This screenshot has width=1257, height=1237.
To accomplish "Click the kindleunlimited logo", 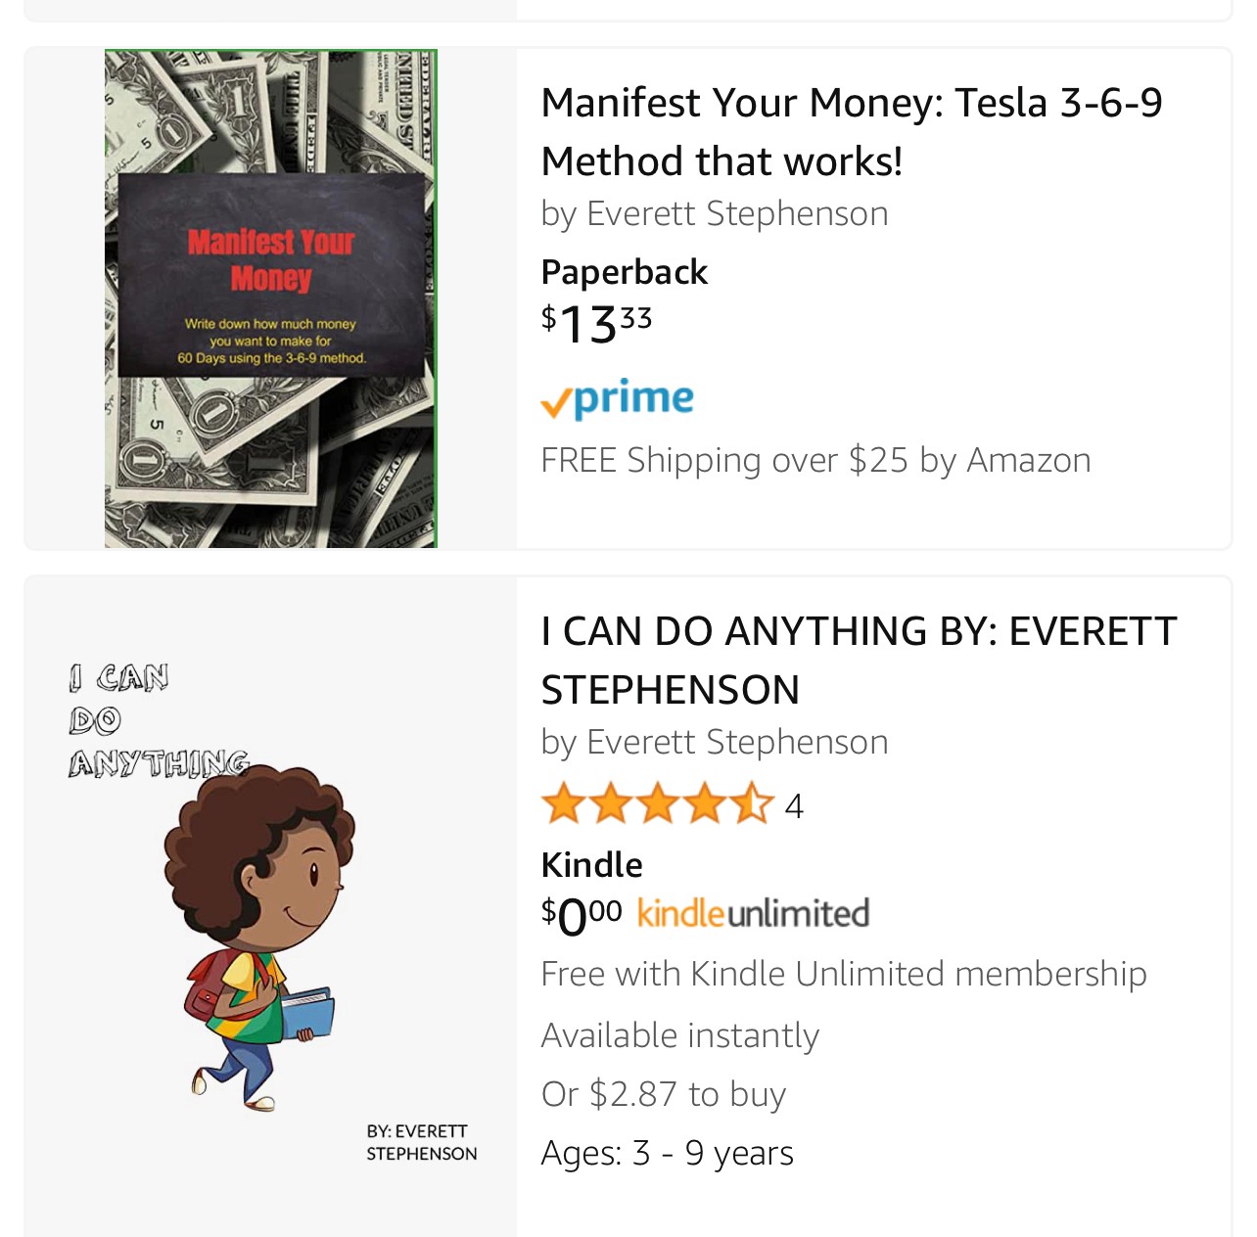I will pyautogui.click(x=753, y=914).
